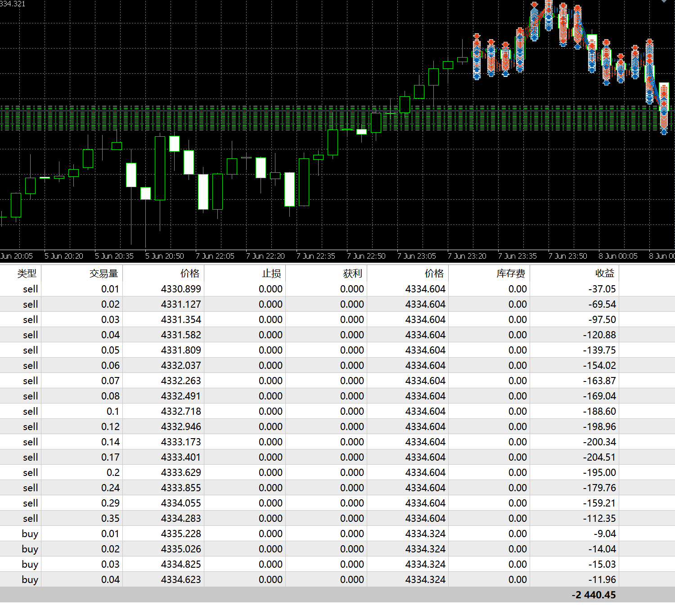Click the profit value -139.75
675x610 pixels.
[x=599, y=350]
